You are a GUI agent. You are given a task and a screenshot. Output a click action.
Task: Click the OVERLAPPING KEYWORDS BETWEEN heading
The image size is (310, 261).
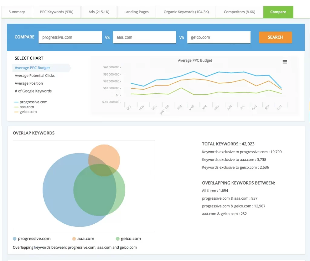pos(239,183)
